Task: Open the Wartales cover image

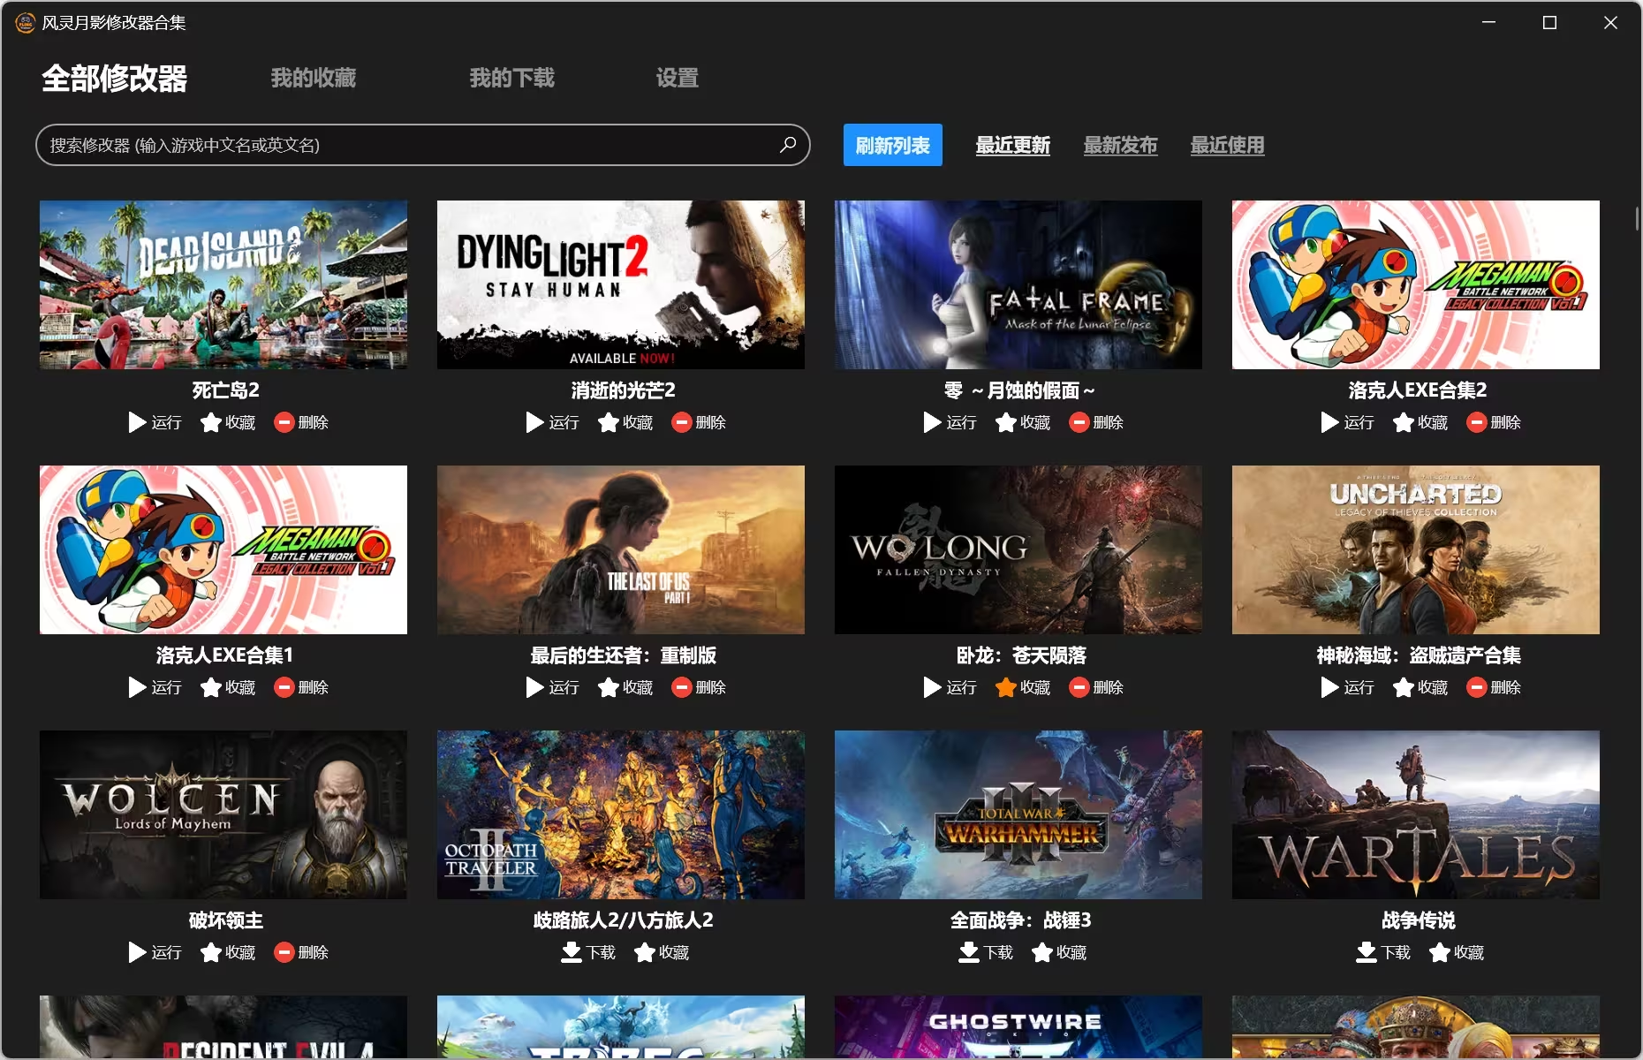Action: tap(1416, 814)
